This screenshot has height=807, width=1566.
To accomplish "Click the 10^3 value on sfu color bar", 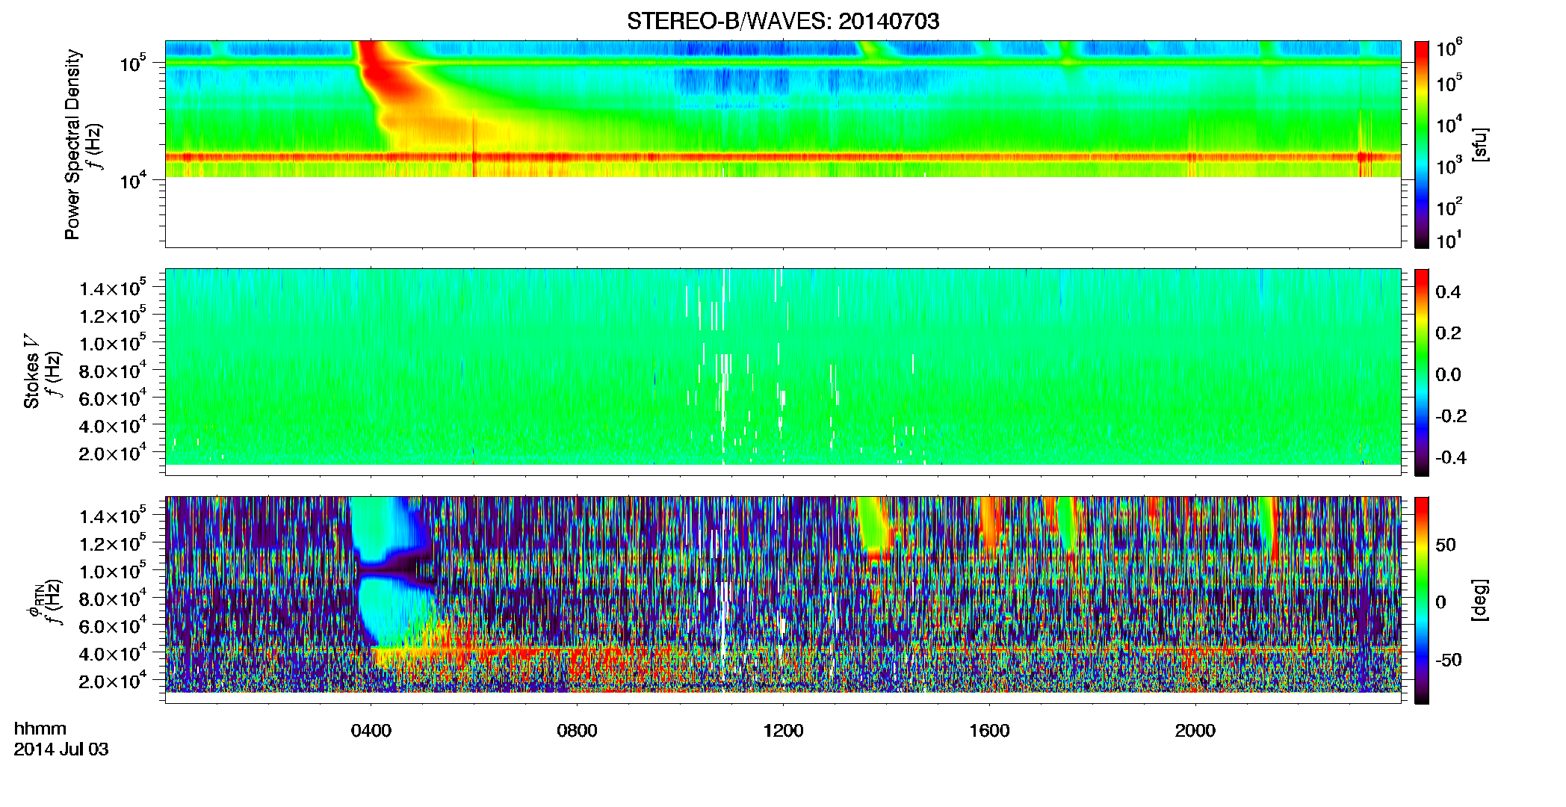I will coord(1449,166).
